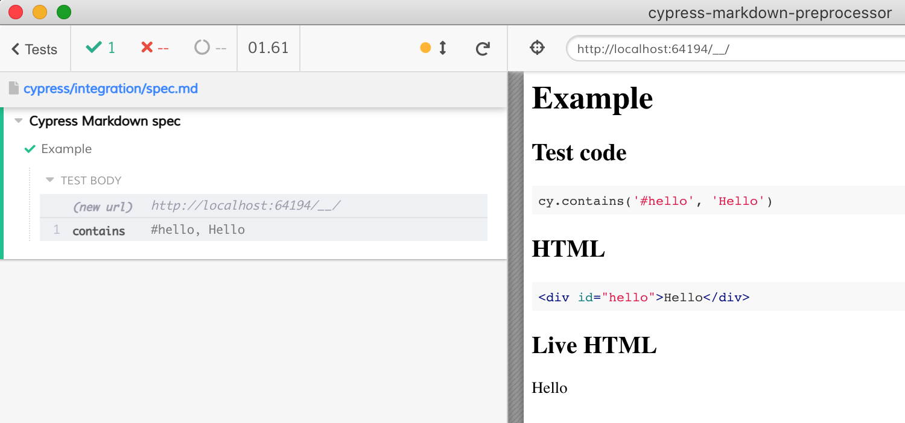Rerun all tests with the reload icon
The image size is (905, 423).
pyautogui.click(x=482, y=49)
